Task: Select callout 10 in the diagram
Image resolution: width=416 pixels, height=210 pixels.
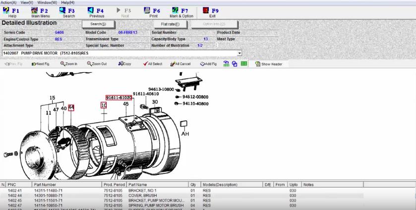Action: click(104, 105)
